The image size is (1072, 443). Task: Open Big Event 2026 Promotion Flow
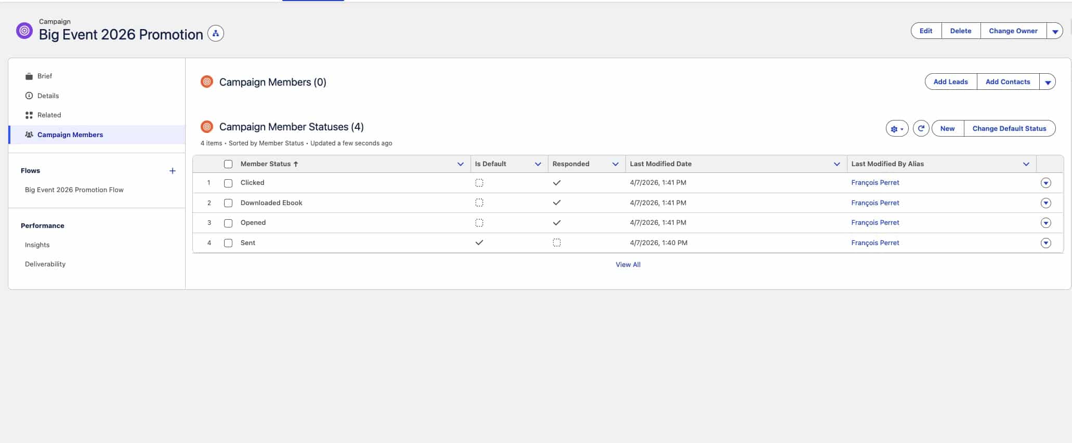74,190
